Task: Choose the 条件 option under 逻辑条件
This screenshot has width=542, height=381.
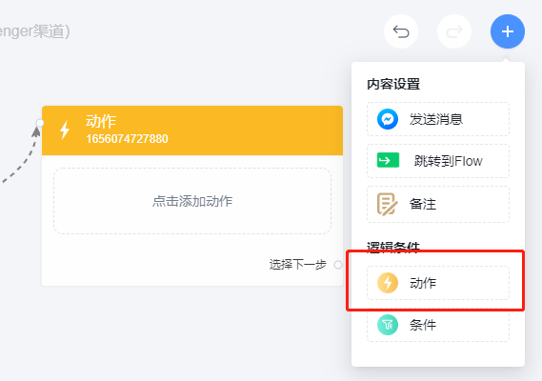Action: [438, 325]
